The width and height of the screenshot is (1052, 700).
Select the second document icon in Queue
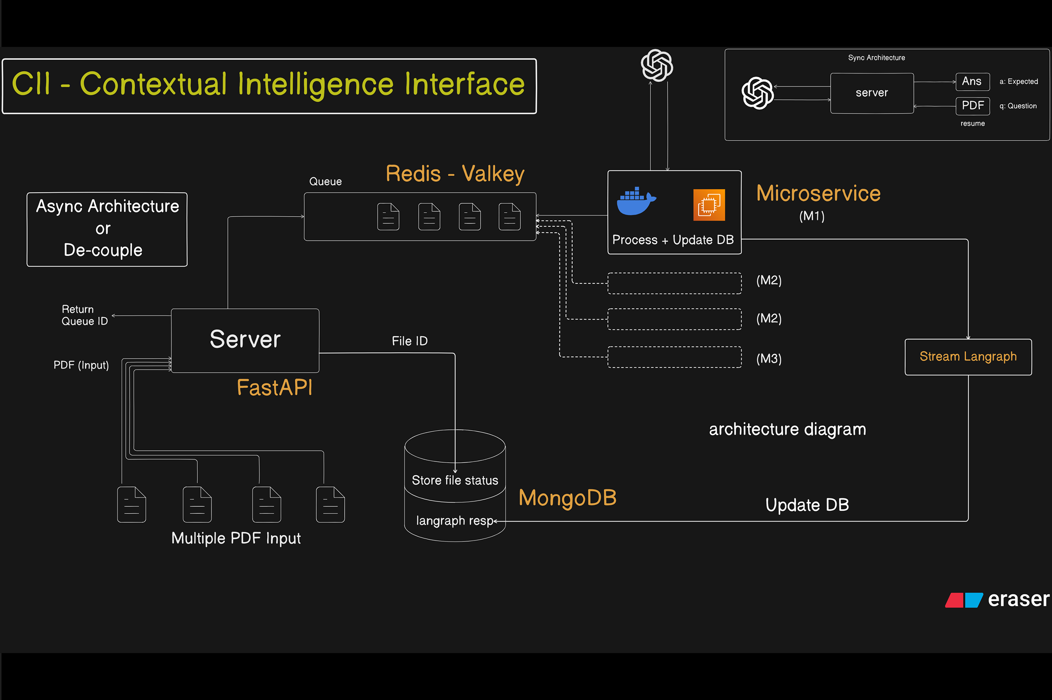click(429, 216)
